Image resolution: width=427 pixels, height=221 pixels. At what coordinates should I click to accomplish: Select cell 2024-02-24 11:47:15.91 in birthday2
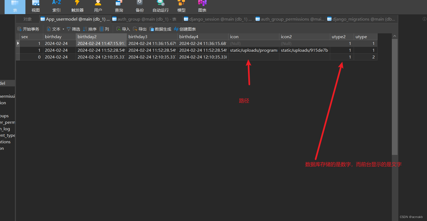(101, 43)
